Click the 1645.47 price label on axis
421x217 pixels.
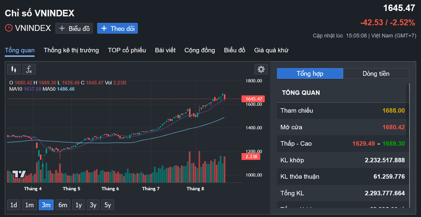[x=253, y=99]
